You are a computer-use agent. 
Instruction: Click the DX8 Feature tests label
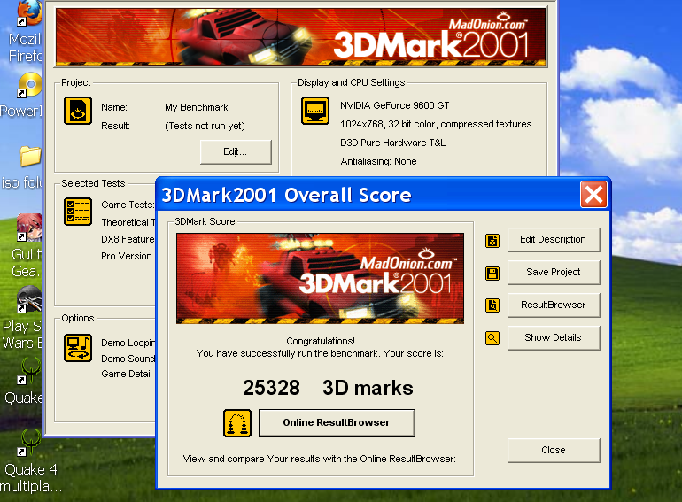point(128,239)
